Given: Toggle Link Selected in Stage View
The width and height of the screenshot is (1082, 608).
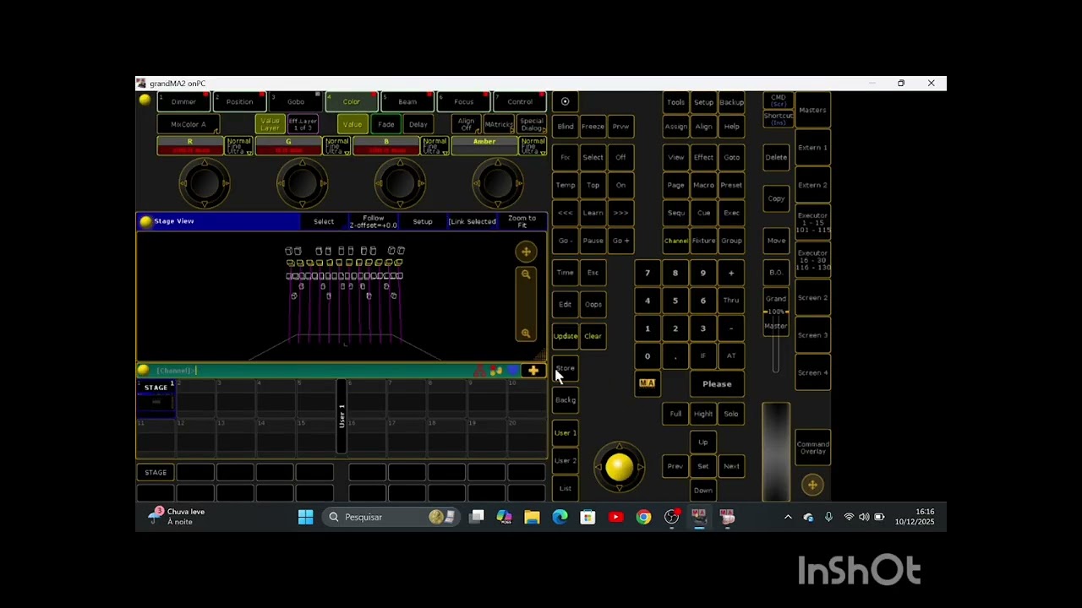Looking at the screenshot, I should click(473, 221).
